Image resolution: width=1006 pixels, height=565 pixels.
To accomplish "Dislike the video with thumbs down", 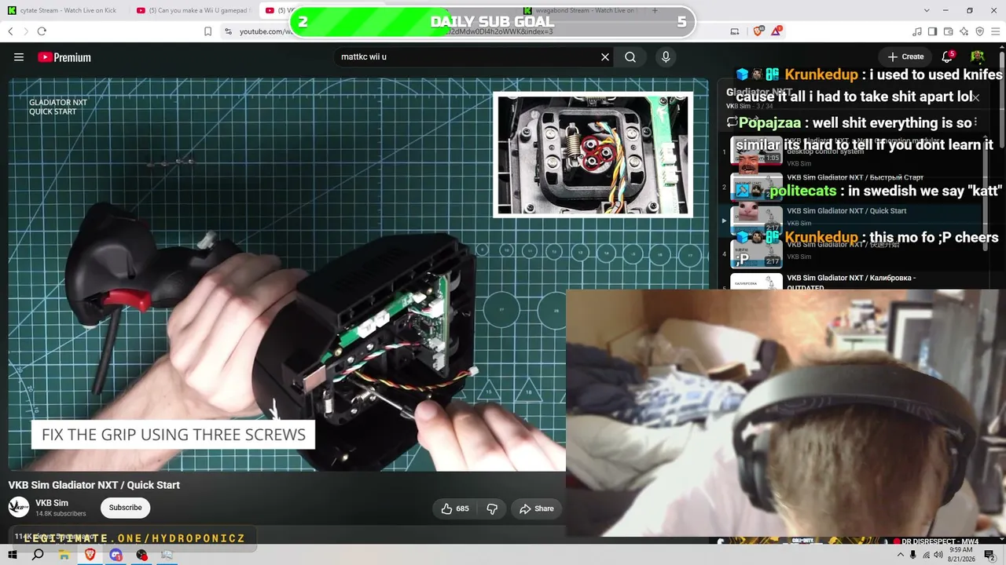I will click(x=492, y=508).
